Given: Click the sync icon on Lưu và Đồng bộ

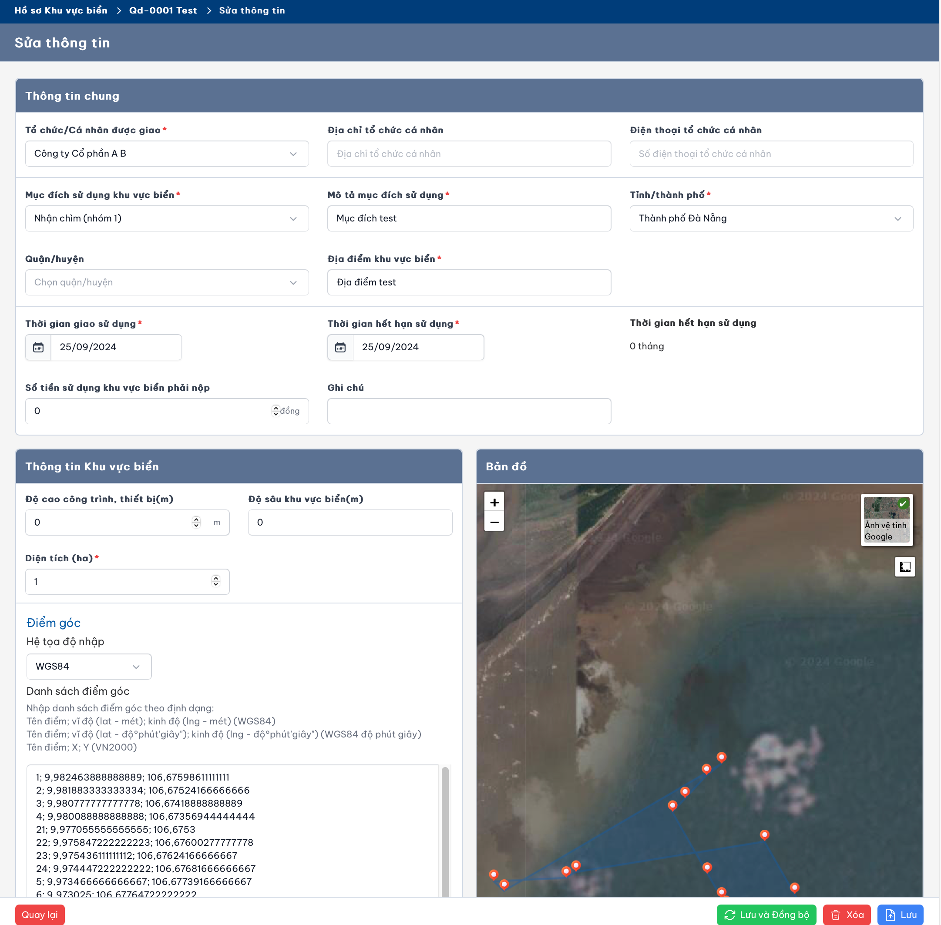Looking at the screenshot, I should [x=729, y=914].
